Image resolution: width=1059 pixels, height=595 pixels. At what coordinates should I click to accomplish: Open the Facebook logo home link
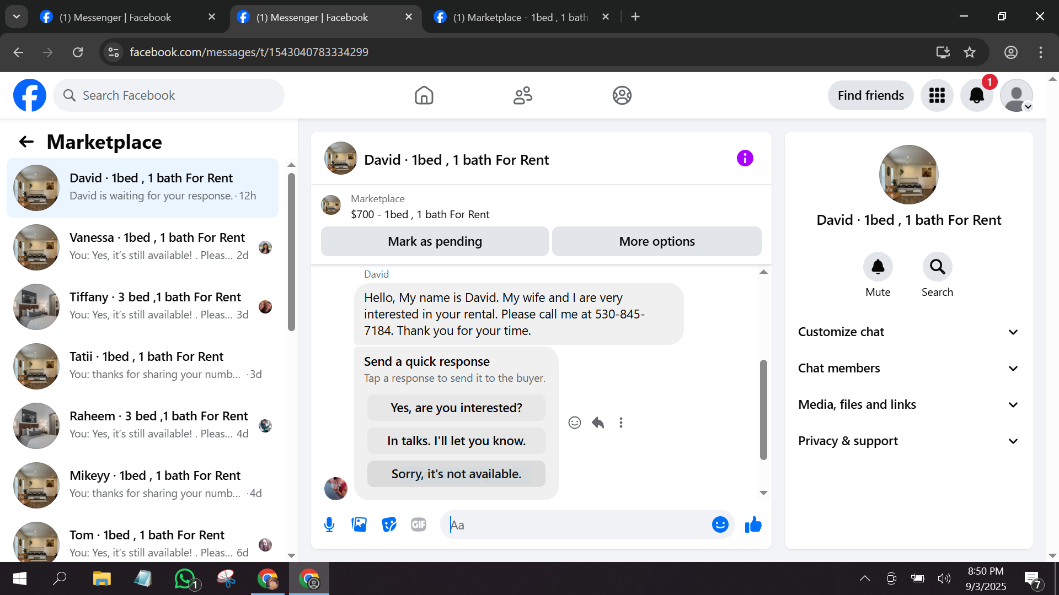click(30, 95)
